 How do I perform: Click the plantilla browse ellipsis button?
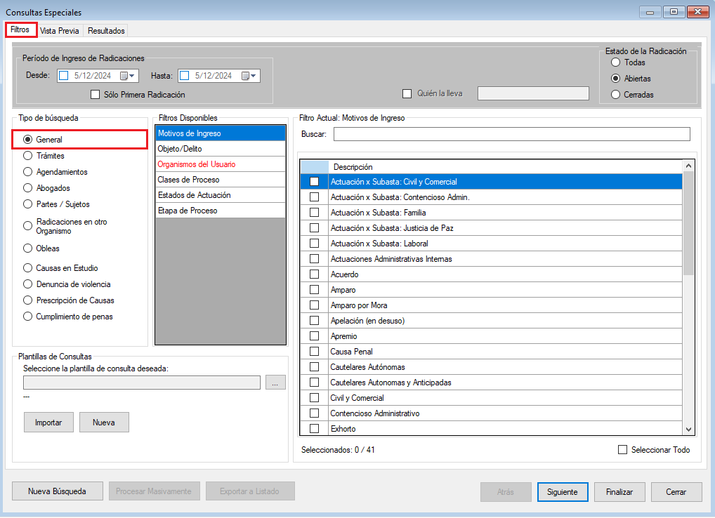(275, 383)
